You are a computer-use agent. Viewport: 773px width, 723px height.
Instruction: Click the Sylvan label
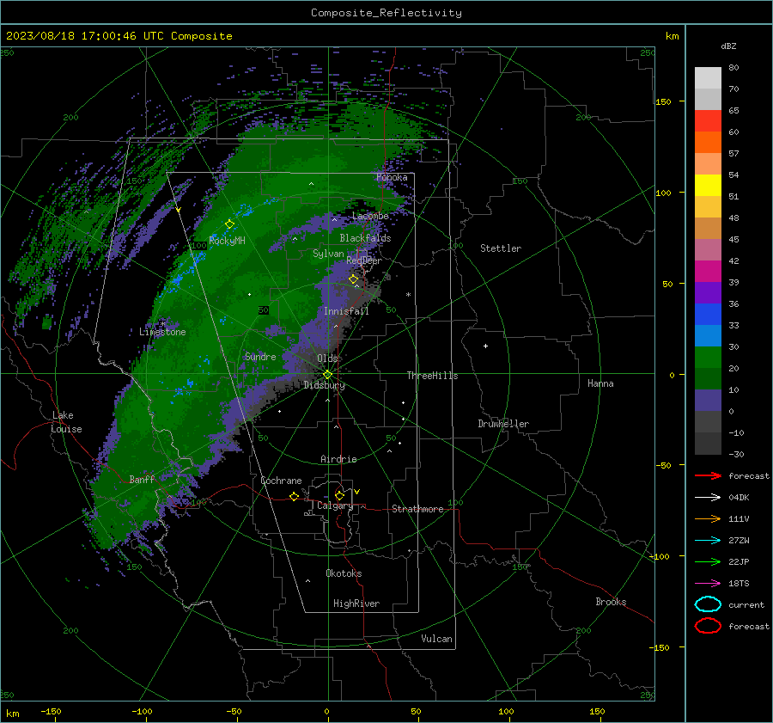328,254
